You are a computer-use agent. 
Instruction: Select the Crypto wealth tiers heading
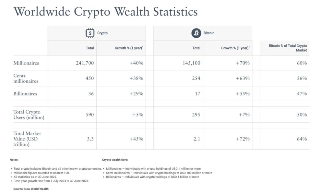pyautogui.click(x=115, y=160)
